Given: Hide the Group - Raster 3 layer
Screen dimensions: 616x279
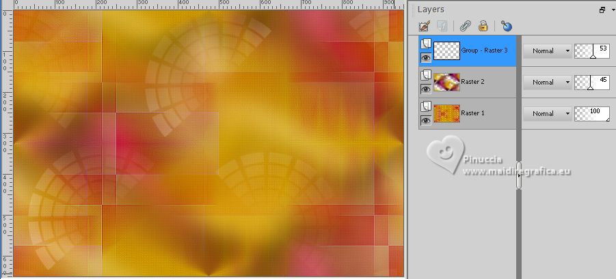Looking at the screenshot, I should (x=426, y=58).
